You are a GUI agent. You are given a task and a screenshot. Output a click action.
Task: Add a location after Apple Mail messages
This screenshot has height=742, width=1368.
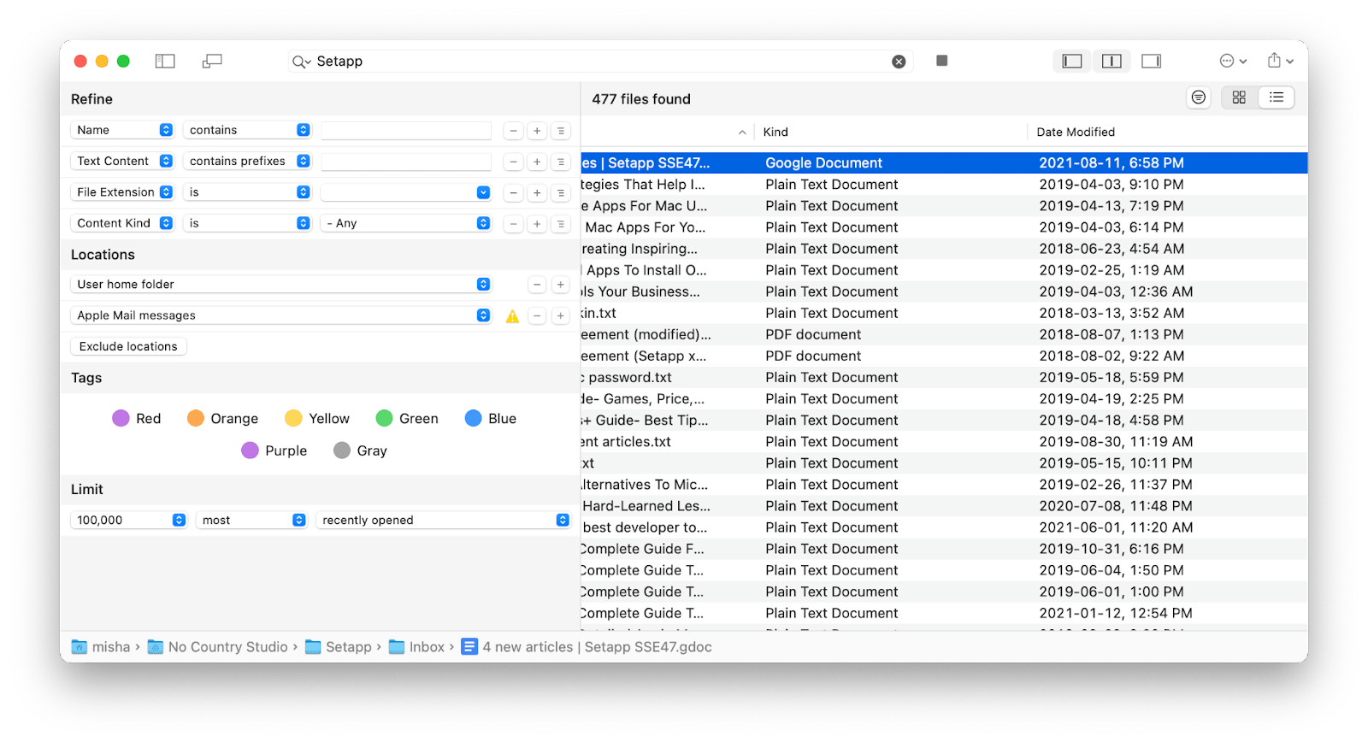tap(561, 316)
